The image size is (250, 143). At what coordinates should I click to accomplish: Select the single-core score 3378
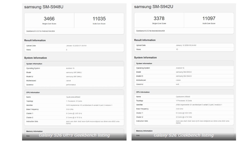tap(159, 18)
